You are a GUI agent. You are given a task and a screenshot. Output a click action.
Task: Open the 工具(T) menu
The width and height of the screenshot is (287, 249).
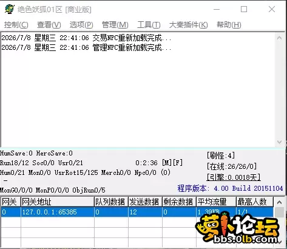click(149, 25)
